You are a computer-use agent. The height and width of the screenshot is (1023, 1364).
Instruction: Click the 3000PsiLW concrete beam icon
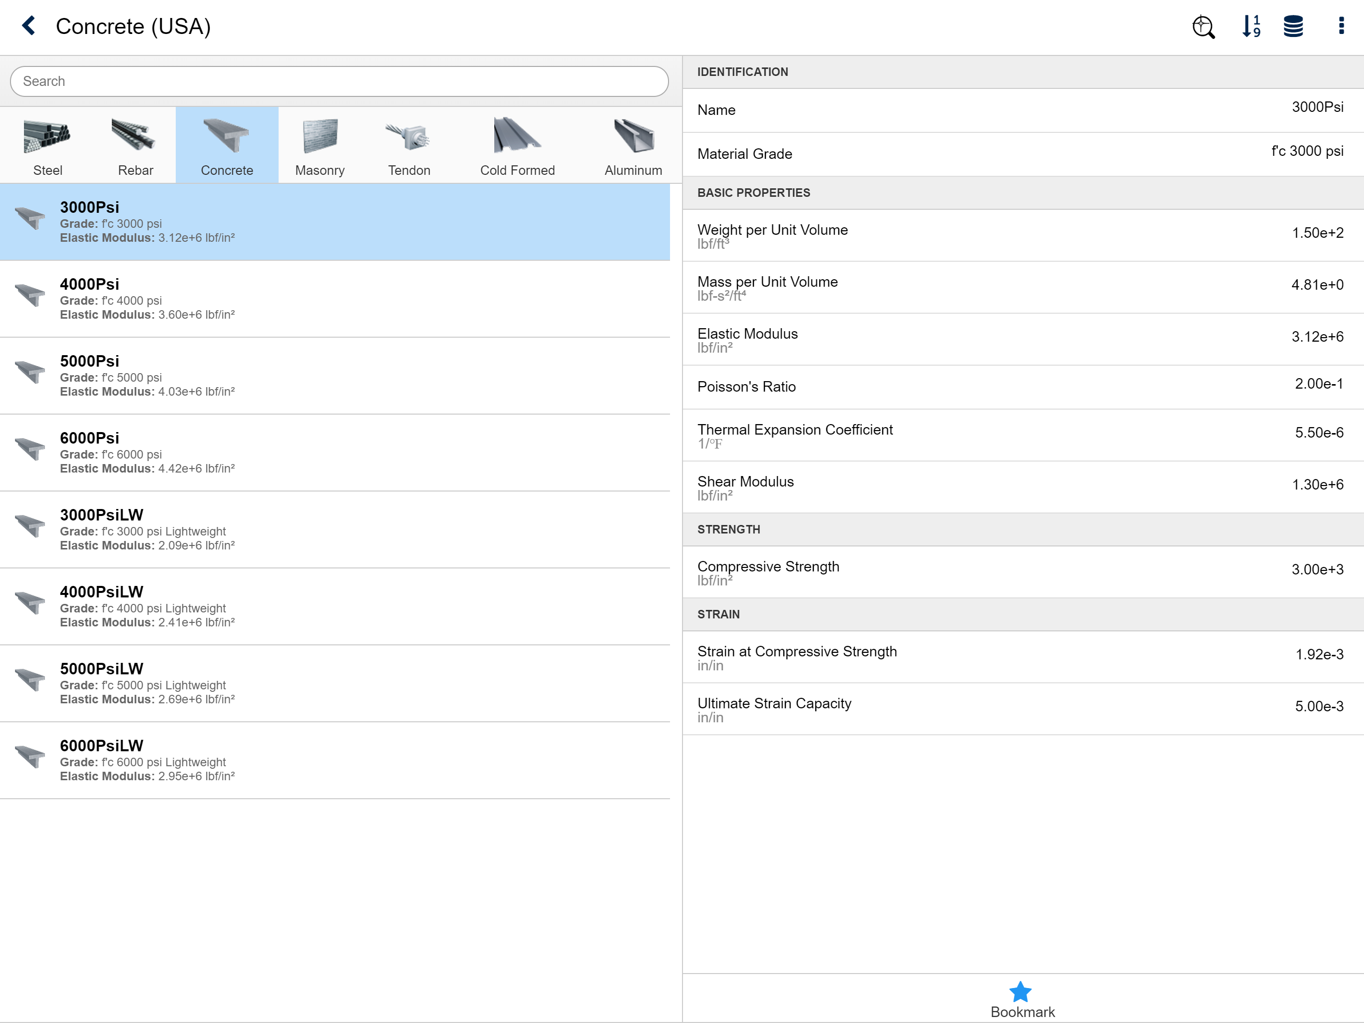pos(29,525)
